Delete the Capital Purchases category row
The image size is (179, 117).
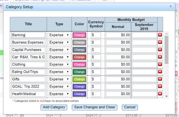tap(160, 49)
